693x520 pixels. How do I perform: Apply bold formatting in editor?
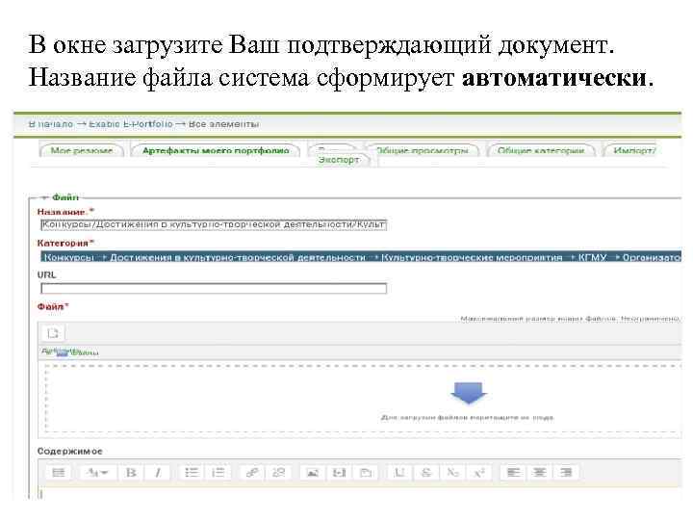(x=131, y=472)
